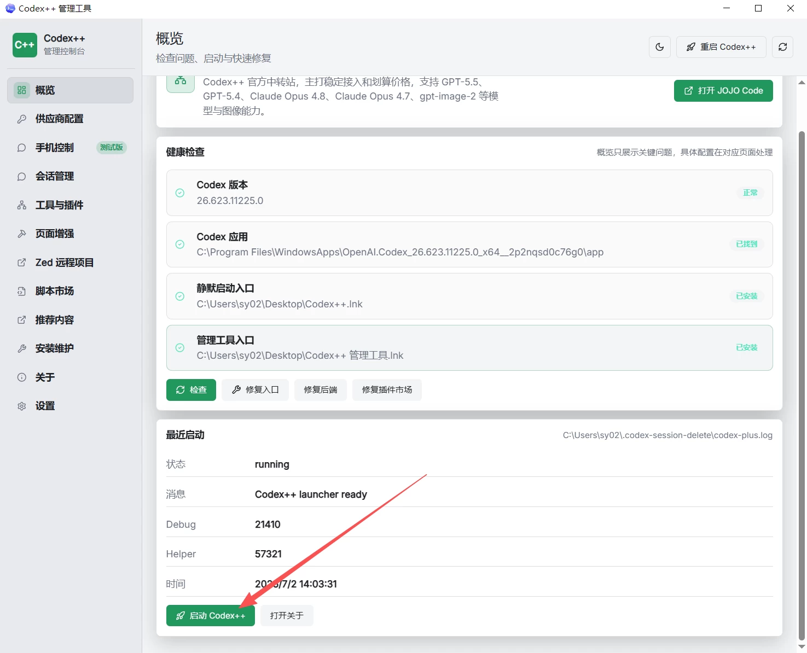Click the network icon beside 工具与插件

coord(22,205)
